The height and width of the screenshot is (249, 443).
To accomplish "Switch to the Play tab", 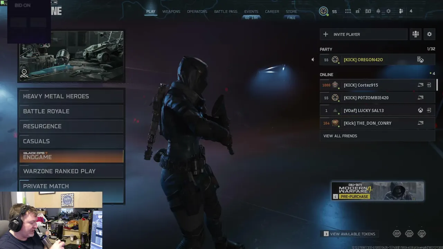I will point(151,11).
